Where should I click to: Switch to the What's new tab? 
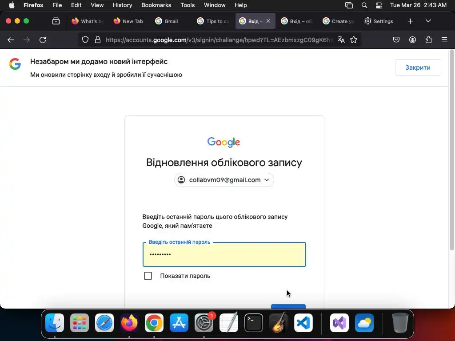pyautogui.click(x=88, y=21)
